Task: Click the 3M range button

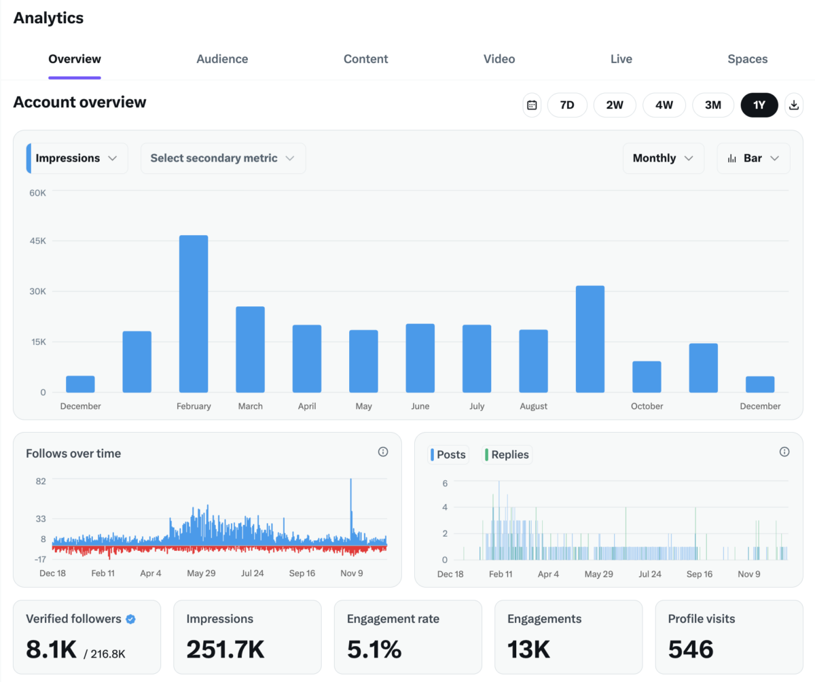Action: pos(713,105)
